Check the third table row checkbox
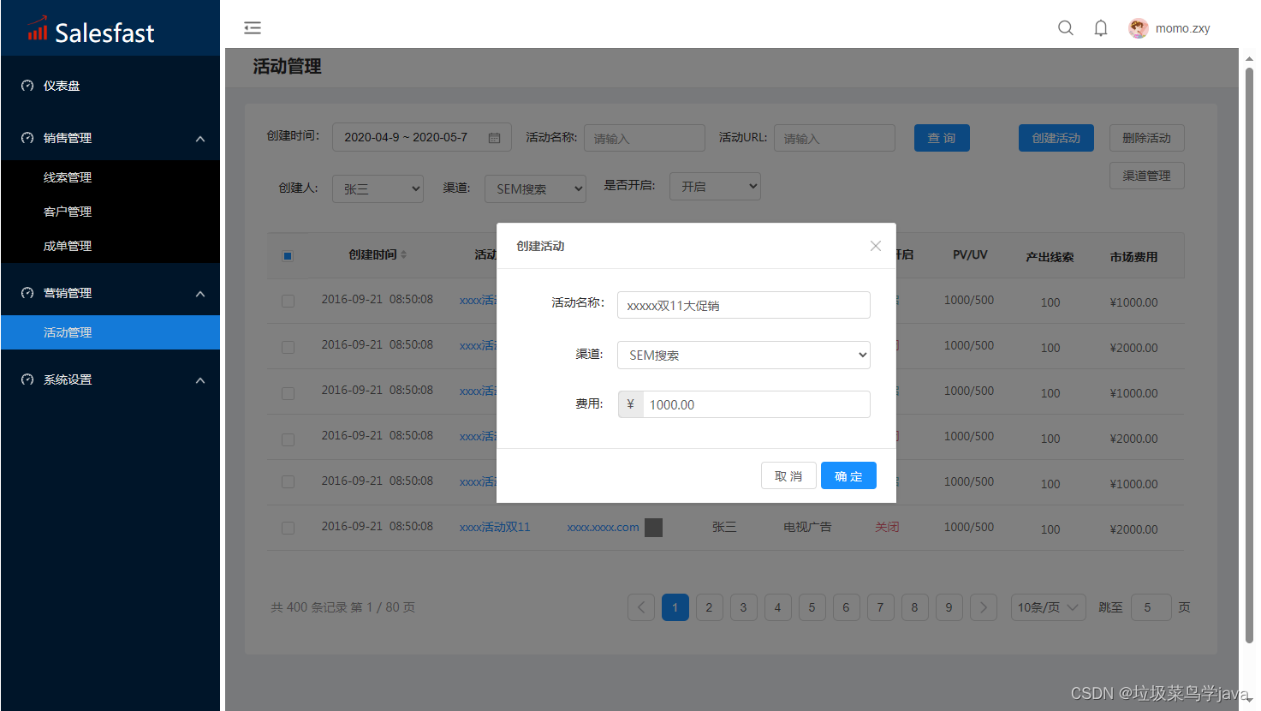Screen dimensions: 1261x711 click(x=288, y=393)
